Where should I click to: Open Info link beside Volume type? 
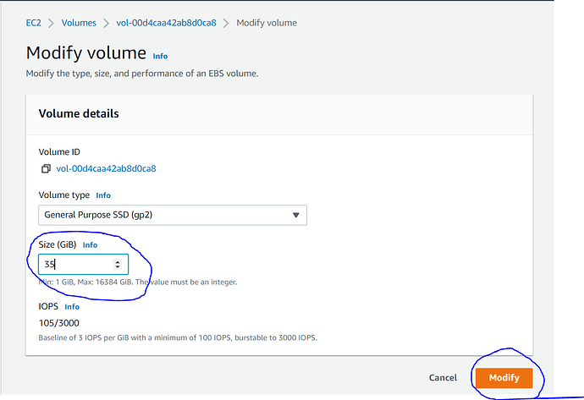tap(103, 195)
